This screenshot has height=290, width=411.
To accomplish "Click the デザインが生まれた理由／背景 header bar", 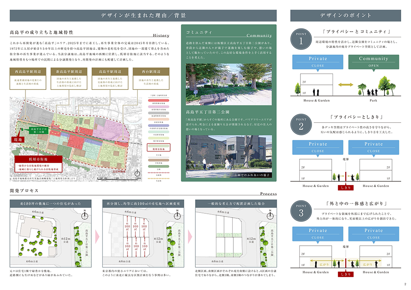I will pos(143,16).
